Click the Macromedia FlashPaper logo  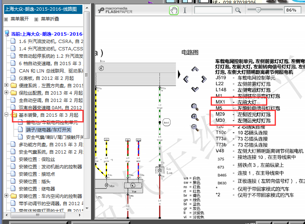pos(115,10)
